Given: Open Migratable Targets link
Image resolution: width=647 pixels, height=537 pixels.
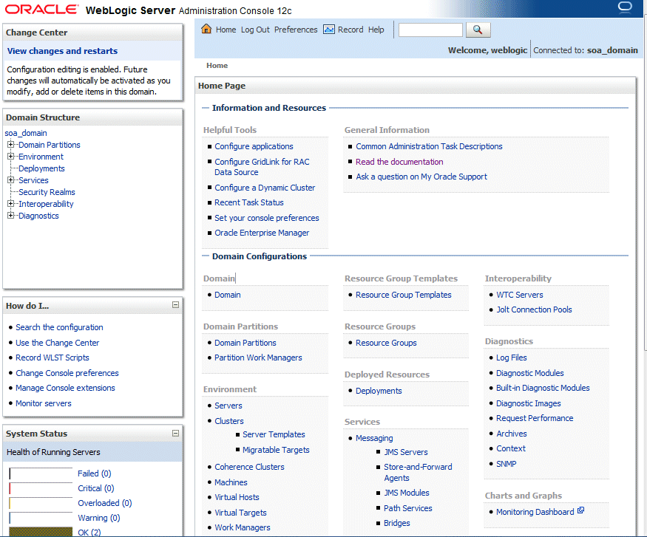Looking at the screenshot, I should click(x=276, y=450).
